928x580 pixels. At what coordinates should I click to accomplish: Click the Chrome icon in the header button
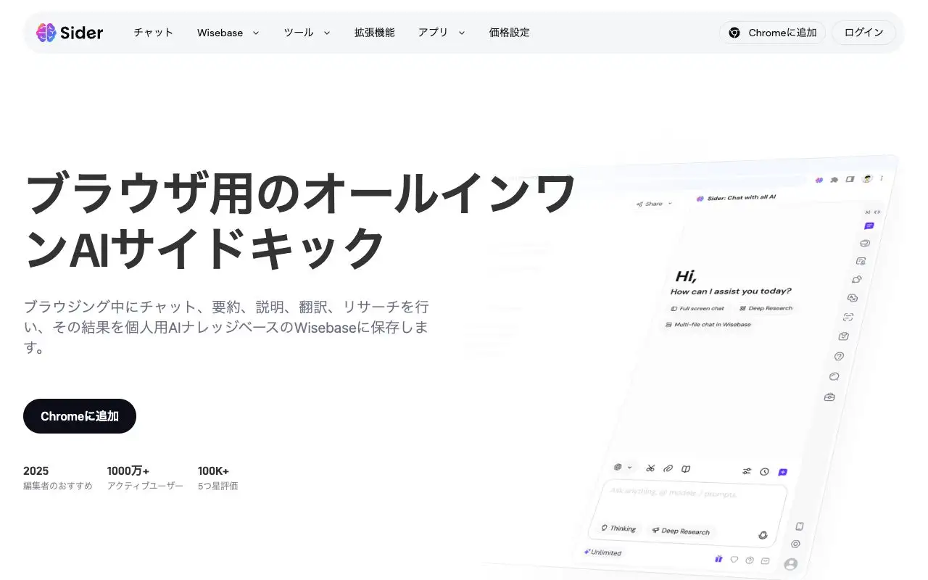tap(734, 33)
